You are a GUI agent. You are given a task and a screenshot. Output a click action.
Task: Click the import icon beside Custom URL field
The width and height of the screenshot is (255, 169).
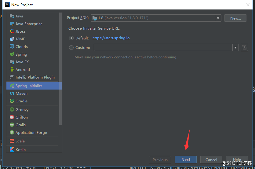point(244,48)
